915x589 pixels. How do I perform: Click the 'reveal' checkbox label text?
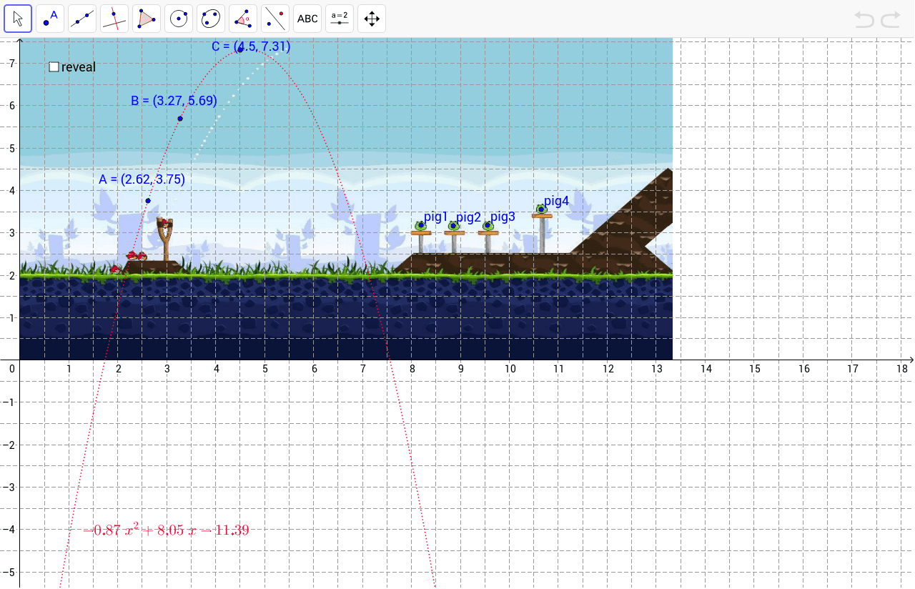(79, 67)
